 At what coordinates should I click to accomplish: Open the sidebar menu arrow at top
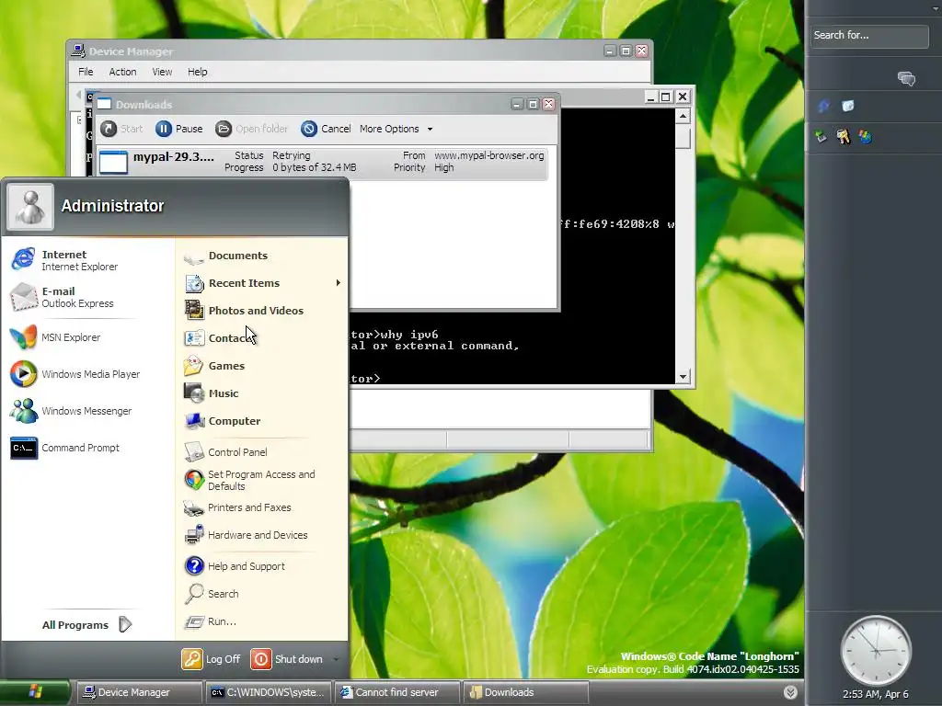[935, 8]
